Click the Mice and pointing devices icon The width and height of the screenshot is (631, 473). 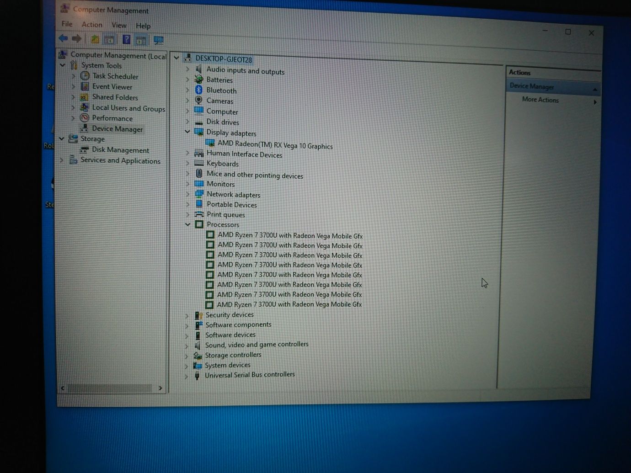199,173
